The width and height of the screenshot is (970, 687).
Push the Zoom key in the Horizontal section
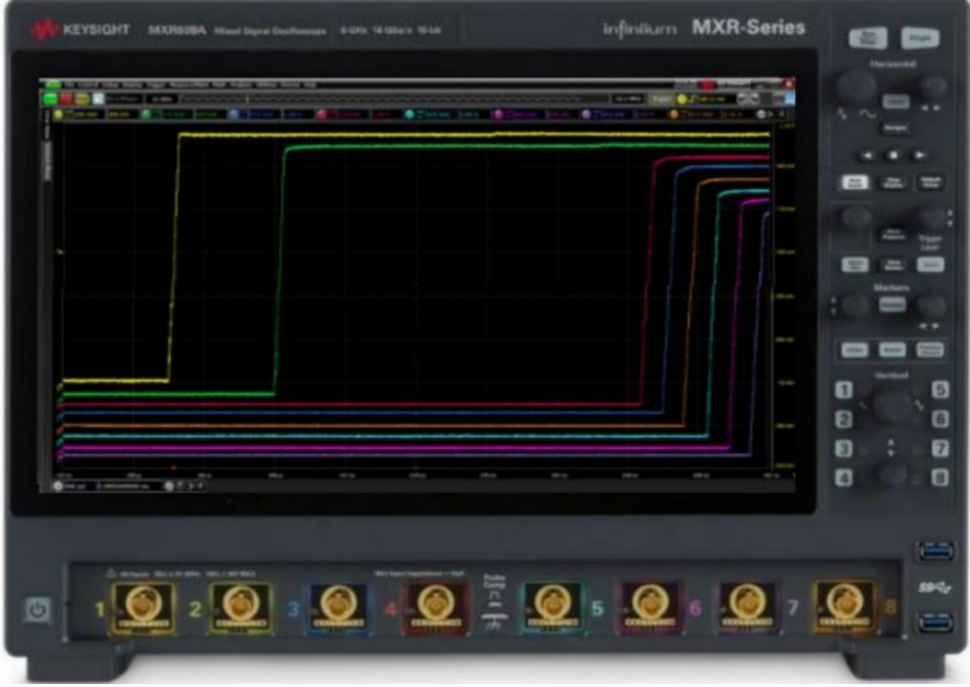click(896, 102)
